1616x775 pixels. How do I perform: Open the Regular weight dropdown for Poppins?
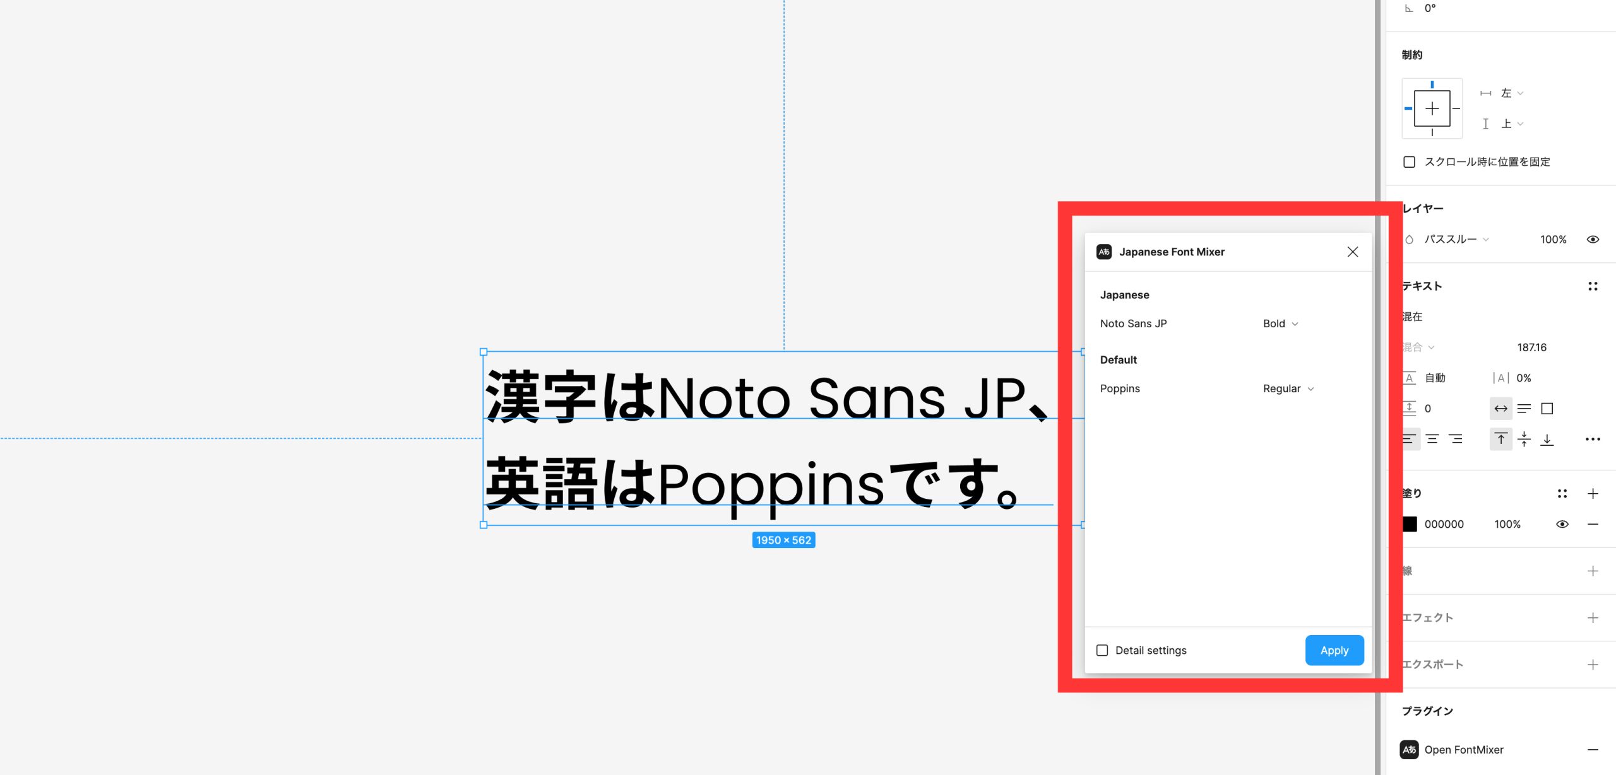[1288, 388]
